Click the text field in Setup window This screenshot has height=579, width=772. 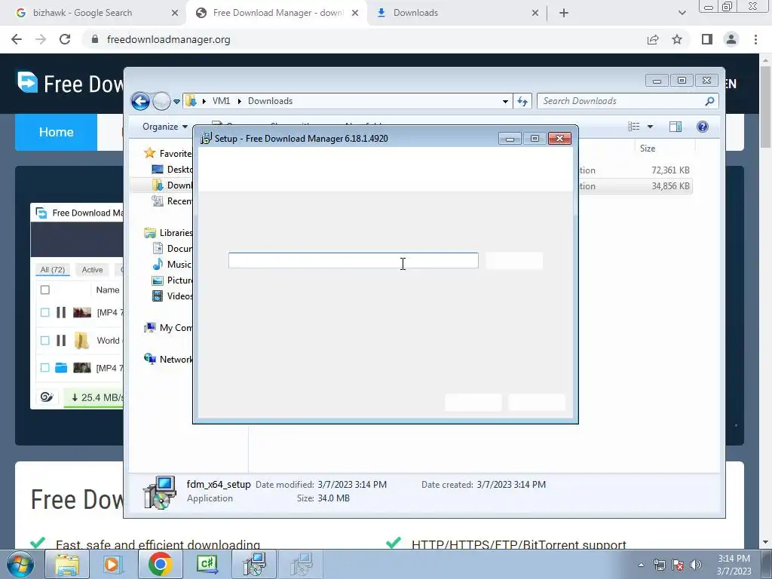point(353,260)
